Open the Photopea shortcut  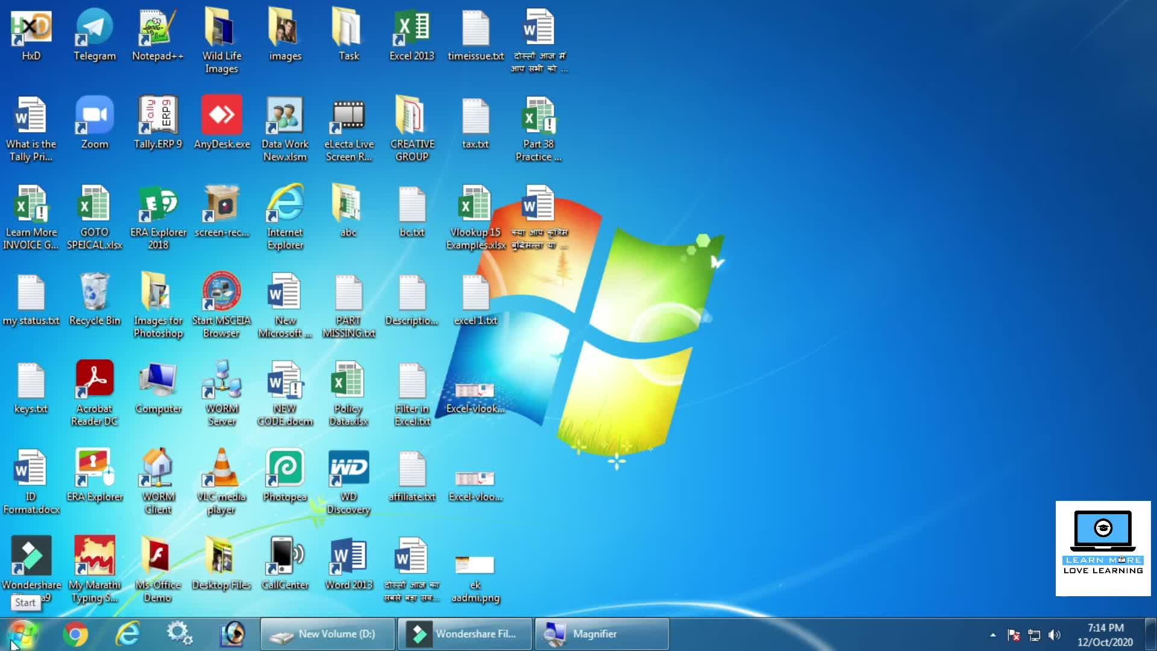[x=285, y=476]
